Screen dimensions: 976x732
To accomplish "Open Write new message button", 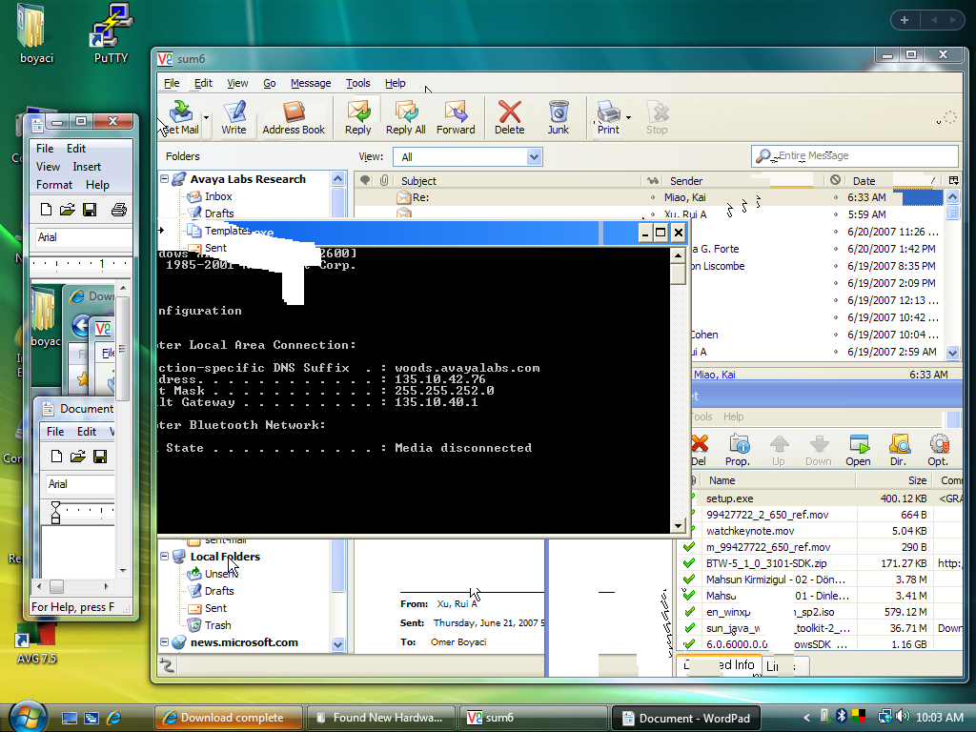I will click(x=234, y=117).
